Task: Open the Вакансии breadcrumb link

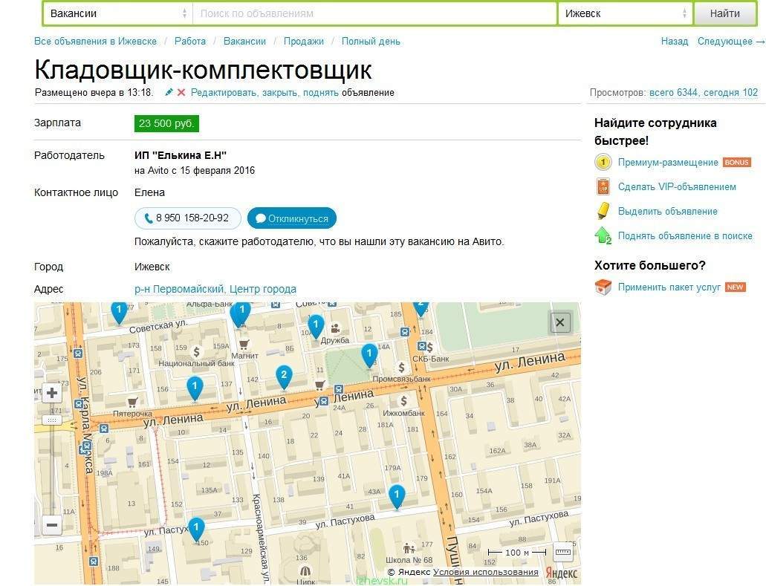Action: pos(244,42)
